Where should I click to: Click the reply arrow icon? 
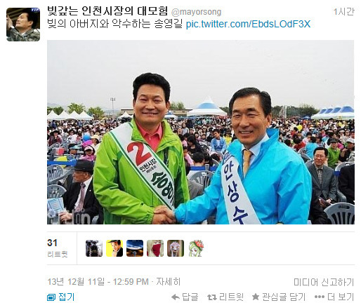(x=175, y=297)
